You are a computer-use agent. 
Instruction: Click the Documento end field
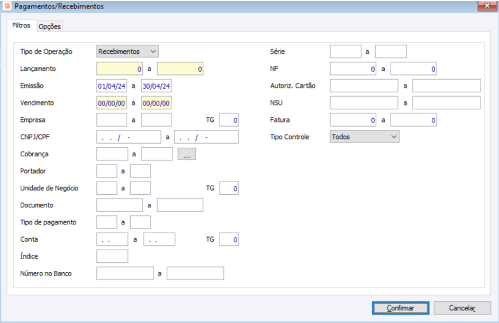180,205
